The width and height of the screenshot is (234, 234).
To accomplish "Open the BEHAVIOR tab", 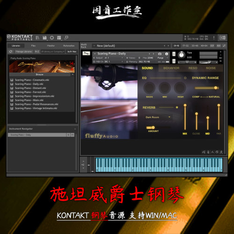I will (x=171, y=68).
